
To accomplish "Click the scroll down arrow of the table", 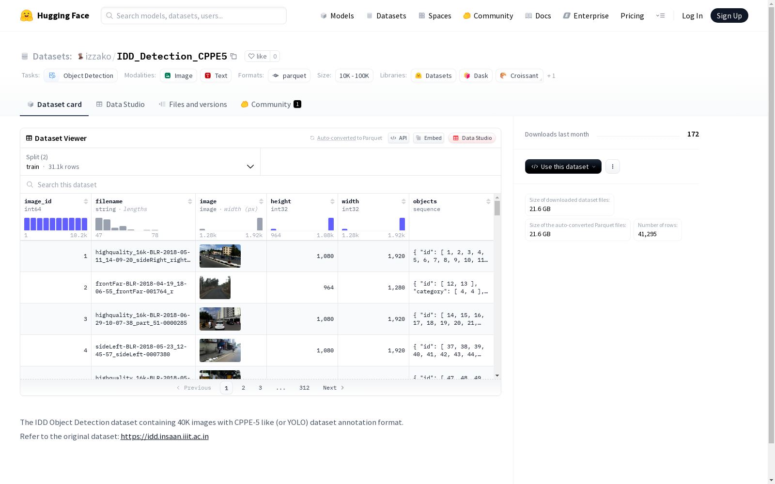I will coord(497,376).
